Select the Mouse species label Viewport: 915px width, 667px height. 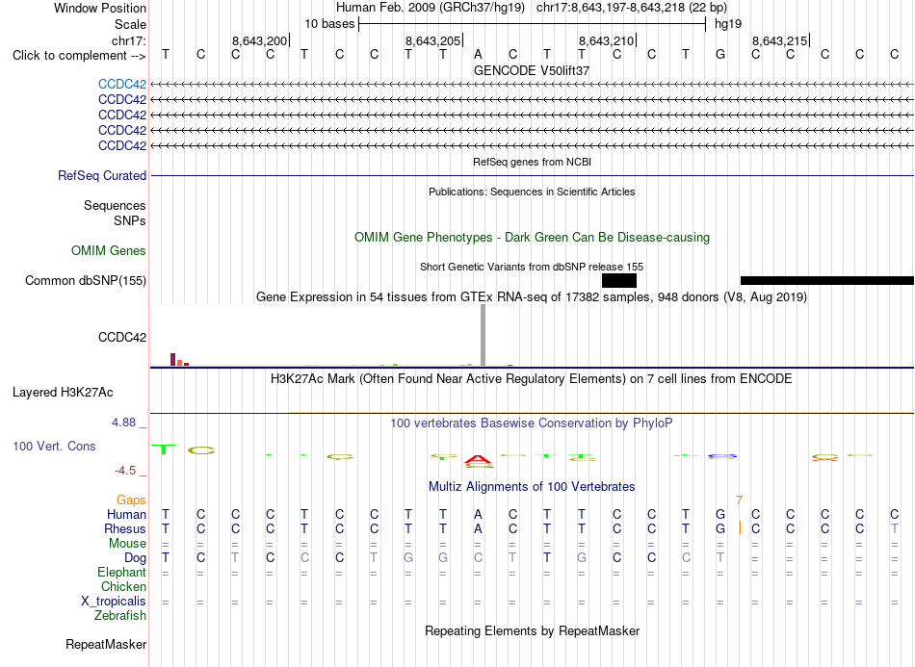tap(127, 544)
